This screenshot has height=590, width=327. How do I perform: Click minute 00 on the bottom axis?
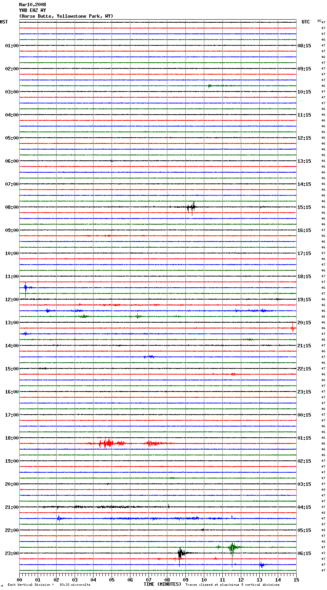[19, 580]
